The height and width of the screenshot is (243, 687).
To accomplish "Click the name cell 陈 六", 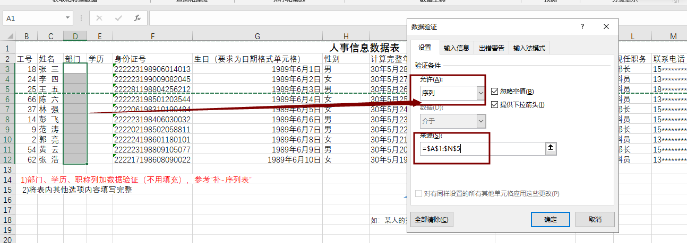I will [49, 99].
